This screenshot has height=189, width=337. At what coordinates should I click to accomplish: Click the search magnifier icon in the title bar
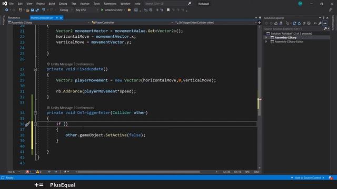190,4
